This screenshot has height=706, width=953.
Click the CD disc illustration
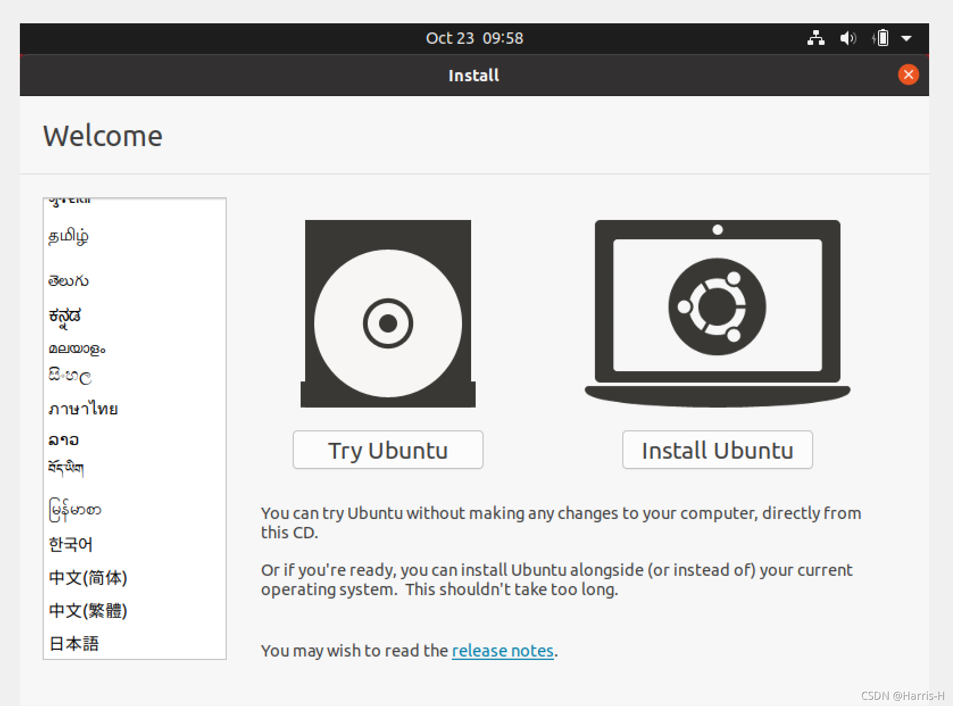(x=388, y=314)
